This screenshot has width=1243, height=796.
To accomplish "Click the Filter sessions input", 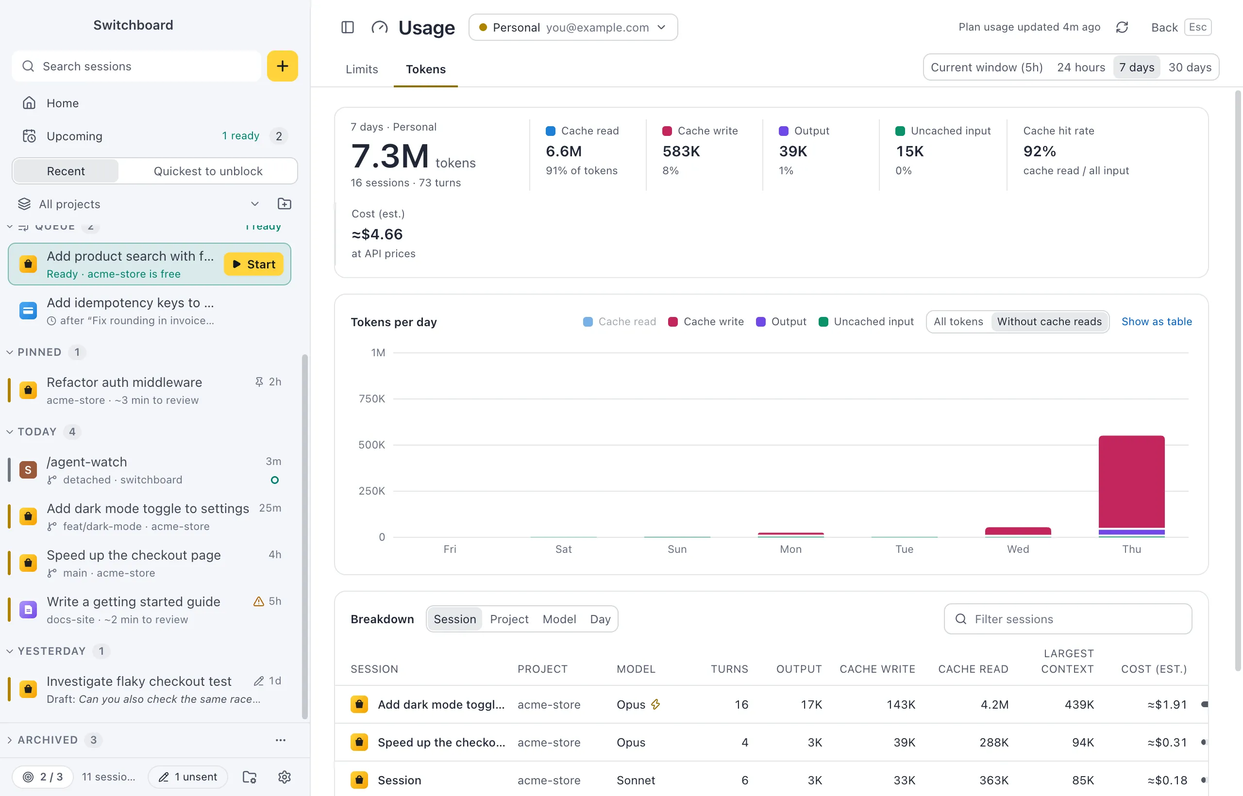I will 1068,619.
